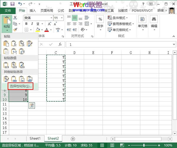The image size is (177, 148).
Task: Choose the Paste as Picture option
Action: click(22, 79)
